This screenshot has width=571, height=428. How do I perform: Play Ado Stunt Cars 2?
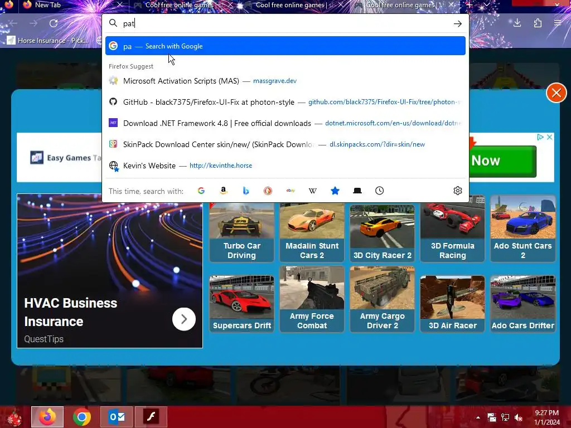pos(523,228)
